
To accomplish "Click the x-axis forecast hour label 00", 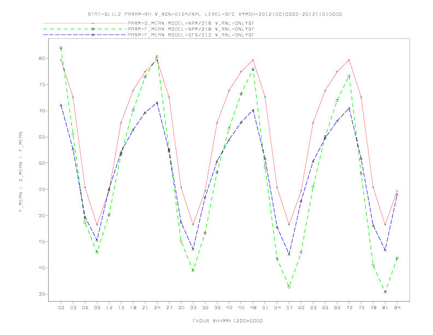I will tap(61, 308).
